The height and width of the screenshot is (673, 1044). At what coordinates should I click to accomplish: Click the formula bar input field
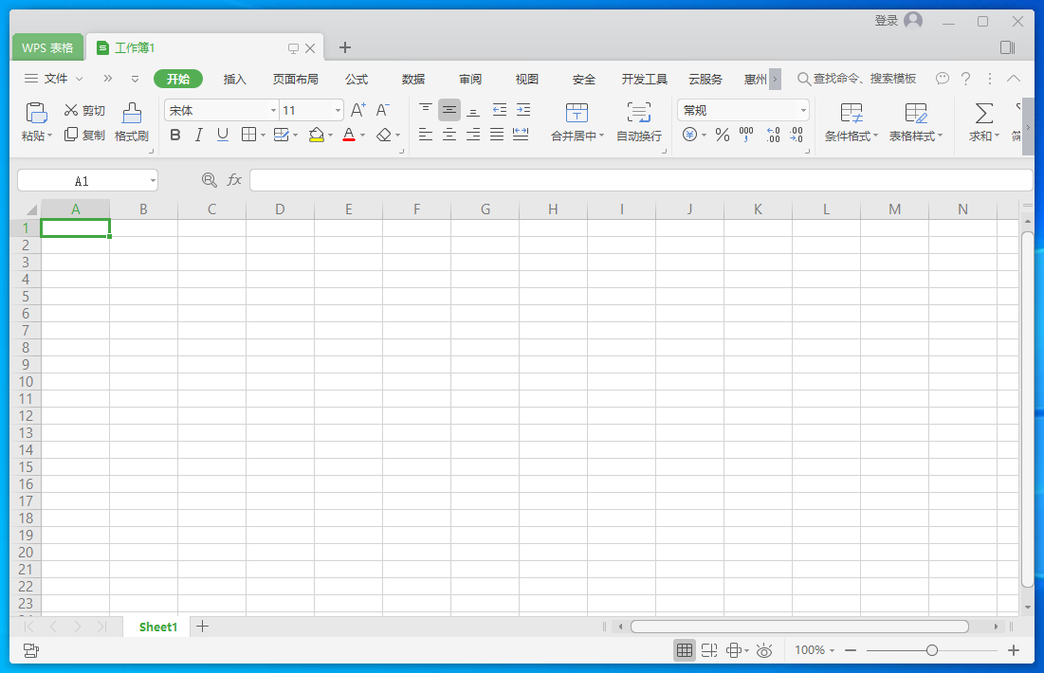[640, 180]
